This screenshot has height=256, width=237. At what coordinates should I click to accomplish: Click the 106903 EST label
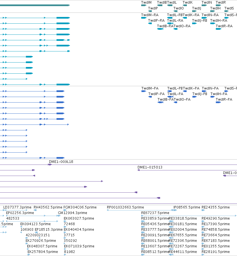[x=27, y=229]
